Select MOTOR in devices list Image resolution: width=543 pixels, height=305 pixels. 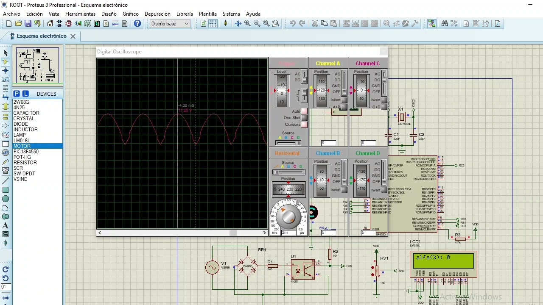(x=37, y=146)
